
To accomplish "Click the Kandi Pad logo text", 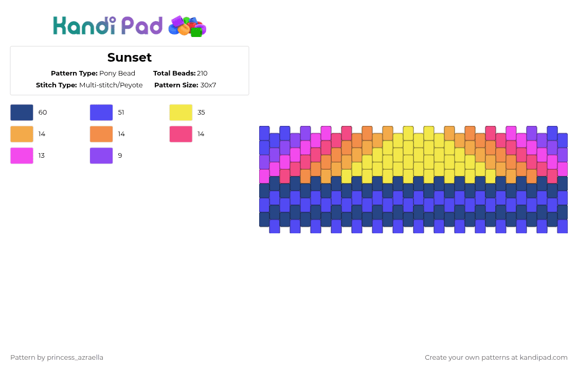I will point(107,26).
